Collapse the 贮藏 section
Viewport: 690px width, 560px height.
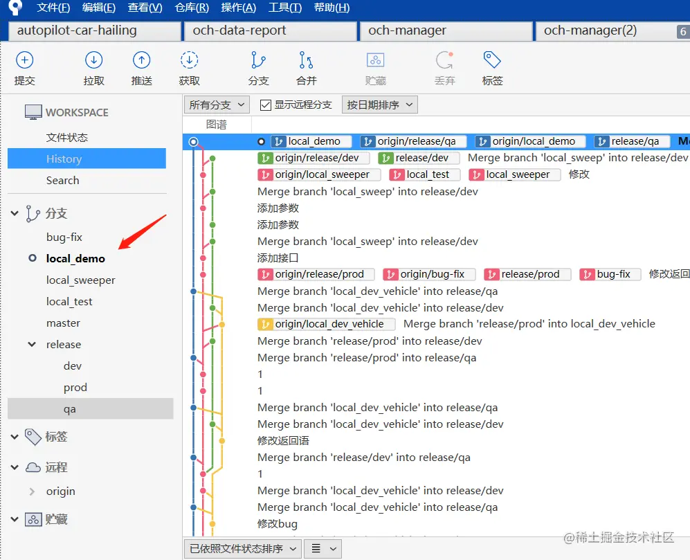click(15, 519)
